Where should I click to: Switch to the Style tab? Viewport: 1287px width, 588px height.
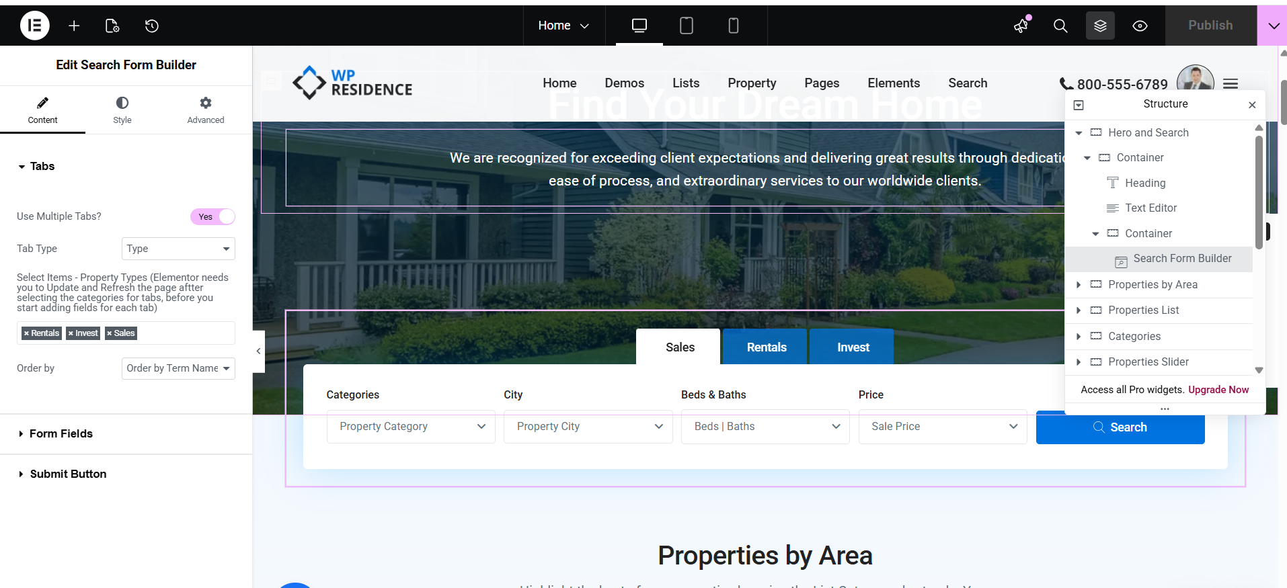click(x=122, y=110)
